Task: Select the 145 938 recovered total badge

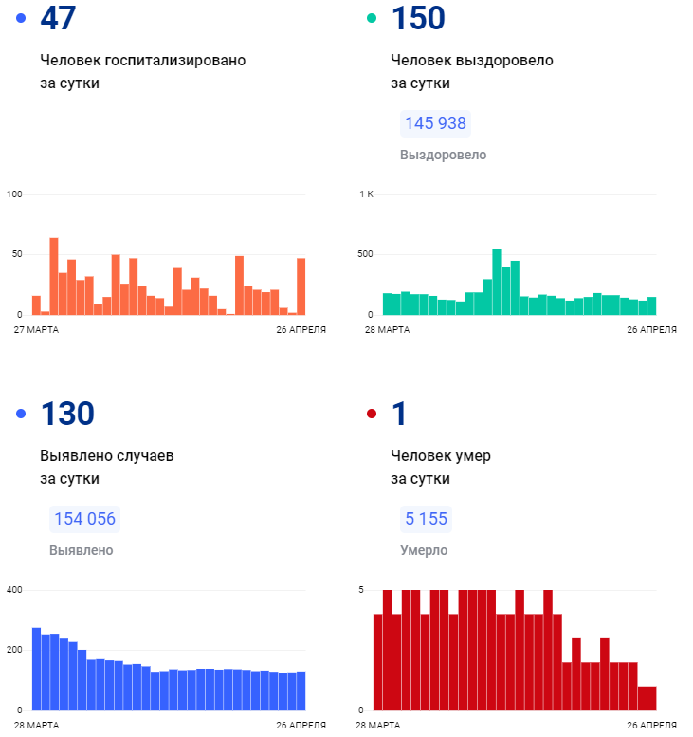Action: [435, 123]
